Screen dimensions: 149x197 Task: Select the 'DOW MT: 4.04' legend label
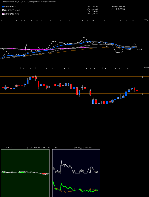(12, 10)
